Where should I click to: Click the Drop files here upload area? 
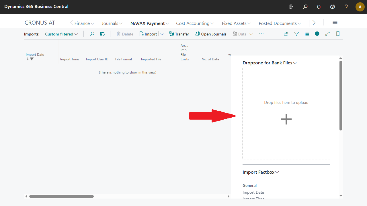pyautogui.click(x=286, y=114)
